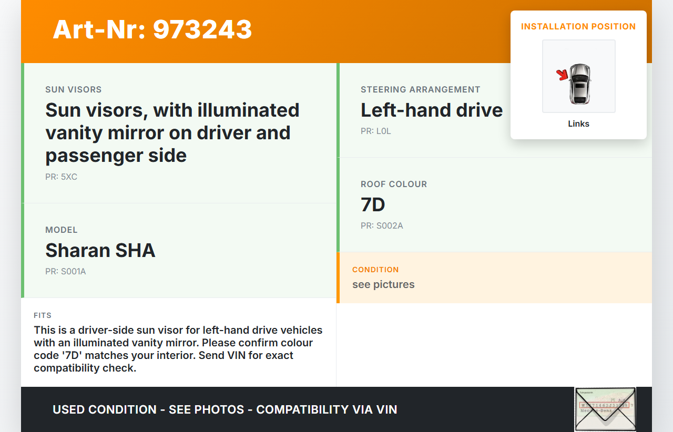Click 'see pictures' in the Condition box

tap(383, 284)
